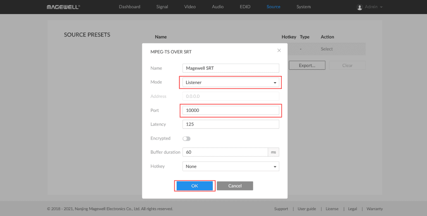Click the ms unit label
Screen dimensions: 427x216
(273, 152)
